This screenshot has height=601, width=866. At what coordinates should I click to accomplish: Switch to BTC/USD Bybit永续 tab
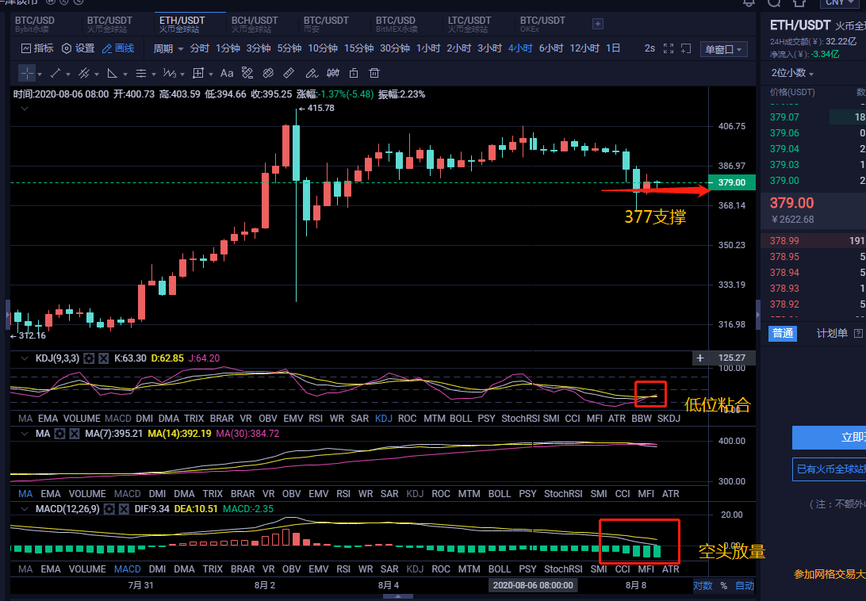(35, 24)
